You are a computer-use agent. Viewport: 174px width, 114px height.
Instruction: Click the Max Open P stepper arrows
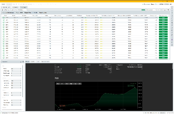coord(21,76)
